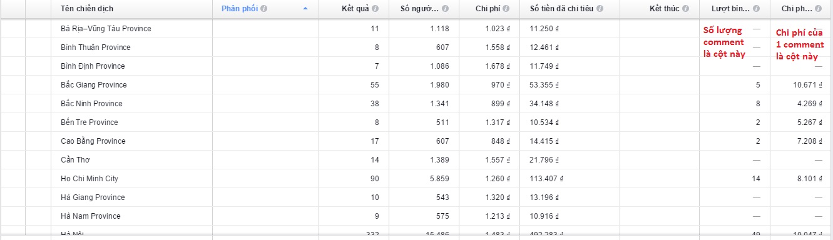Click info icon next to Chi phí header
Screen dimensions: 833x240
506,9
